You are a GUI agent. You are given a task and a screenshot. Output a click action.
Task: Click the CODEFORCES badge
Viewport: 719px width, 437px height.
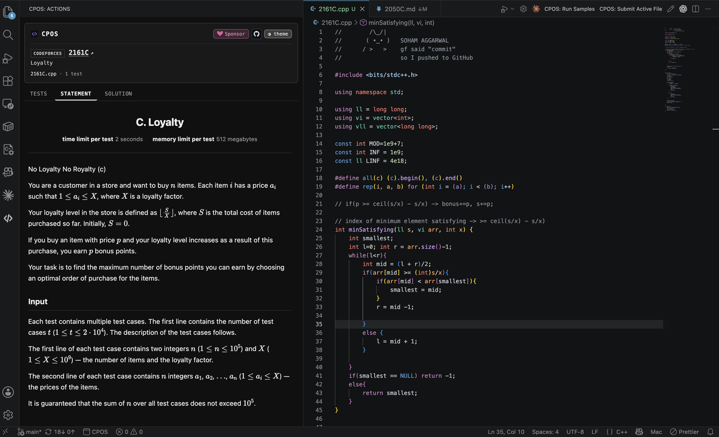click(47, 53)
